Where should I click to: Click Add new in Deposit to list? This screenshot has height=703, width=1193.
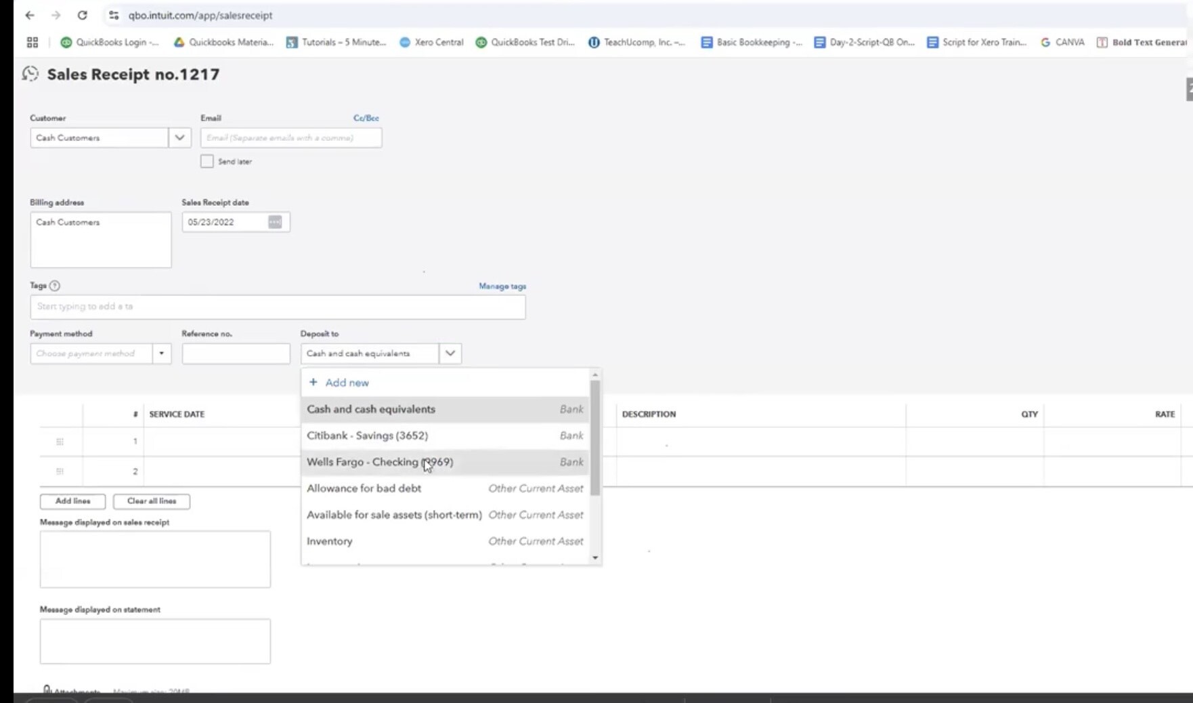pyautogui.click(x=339, y=383)
